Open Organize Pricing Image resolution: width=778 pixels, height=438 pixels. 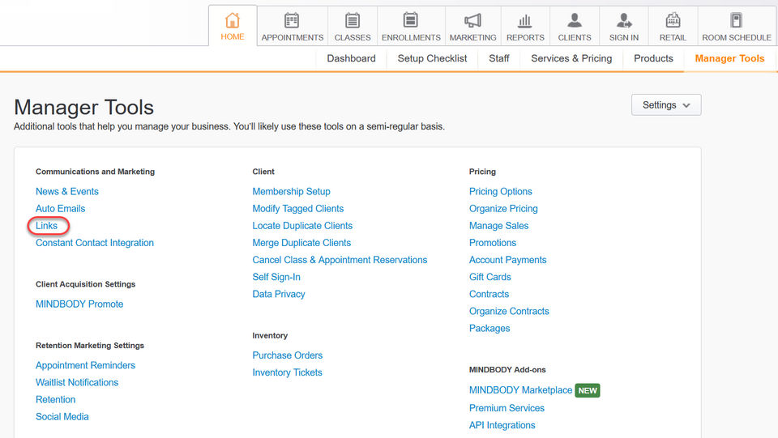point(503,209)
